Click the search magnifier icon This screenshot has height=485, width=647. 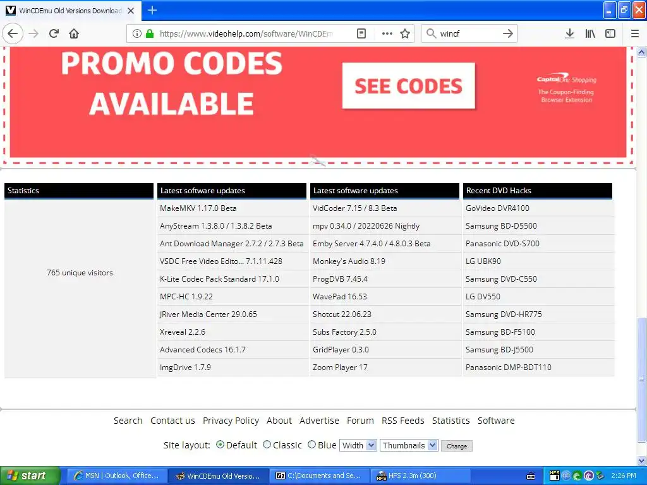pos(431,33)
